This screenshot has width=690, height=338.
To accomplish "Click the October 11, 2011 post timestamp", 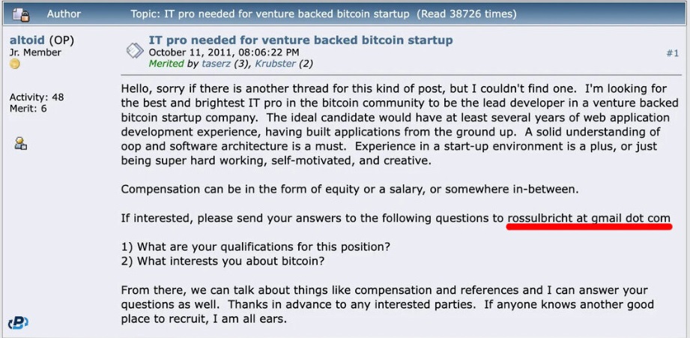I will (224, 52).
